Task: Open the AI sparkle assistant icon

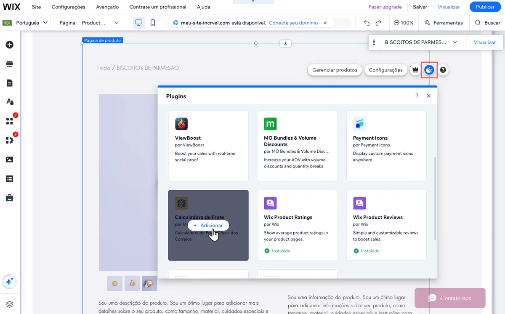Action: [x=9, y=282]
